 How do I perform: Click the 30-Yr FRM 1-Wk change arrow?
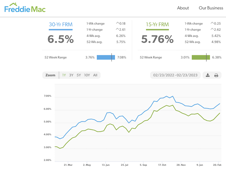click(x=118, y=23)
